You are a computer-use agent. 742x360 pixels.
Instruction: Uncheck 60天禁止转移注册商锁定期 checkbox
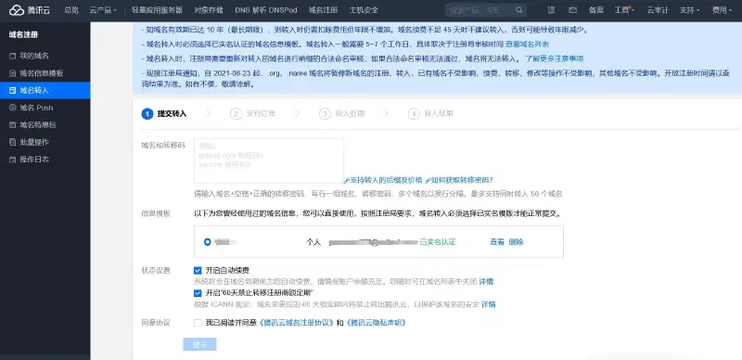tap(198, 293)
